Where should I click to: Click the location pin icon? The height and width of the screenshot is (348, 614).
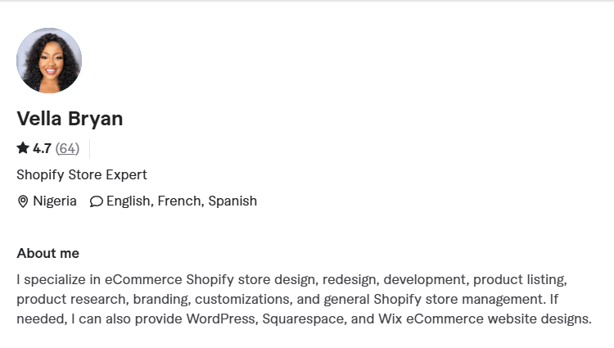23,201
